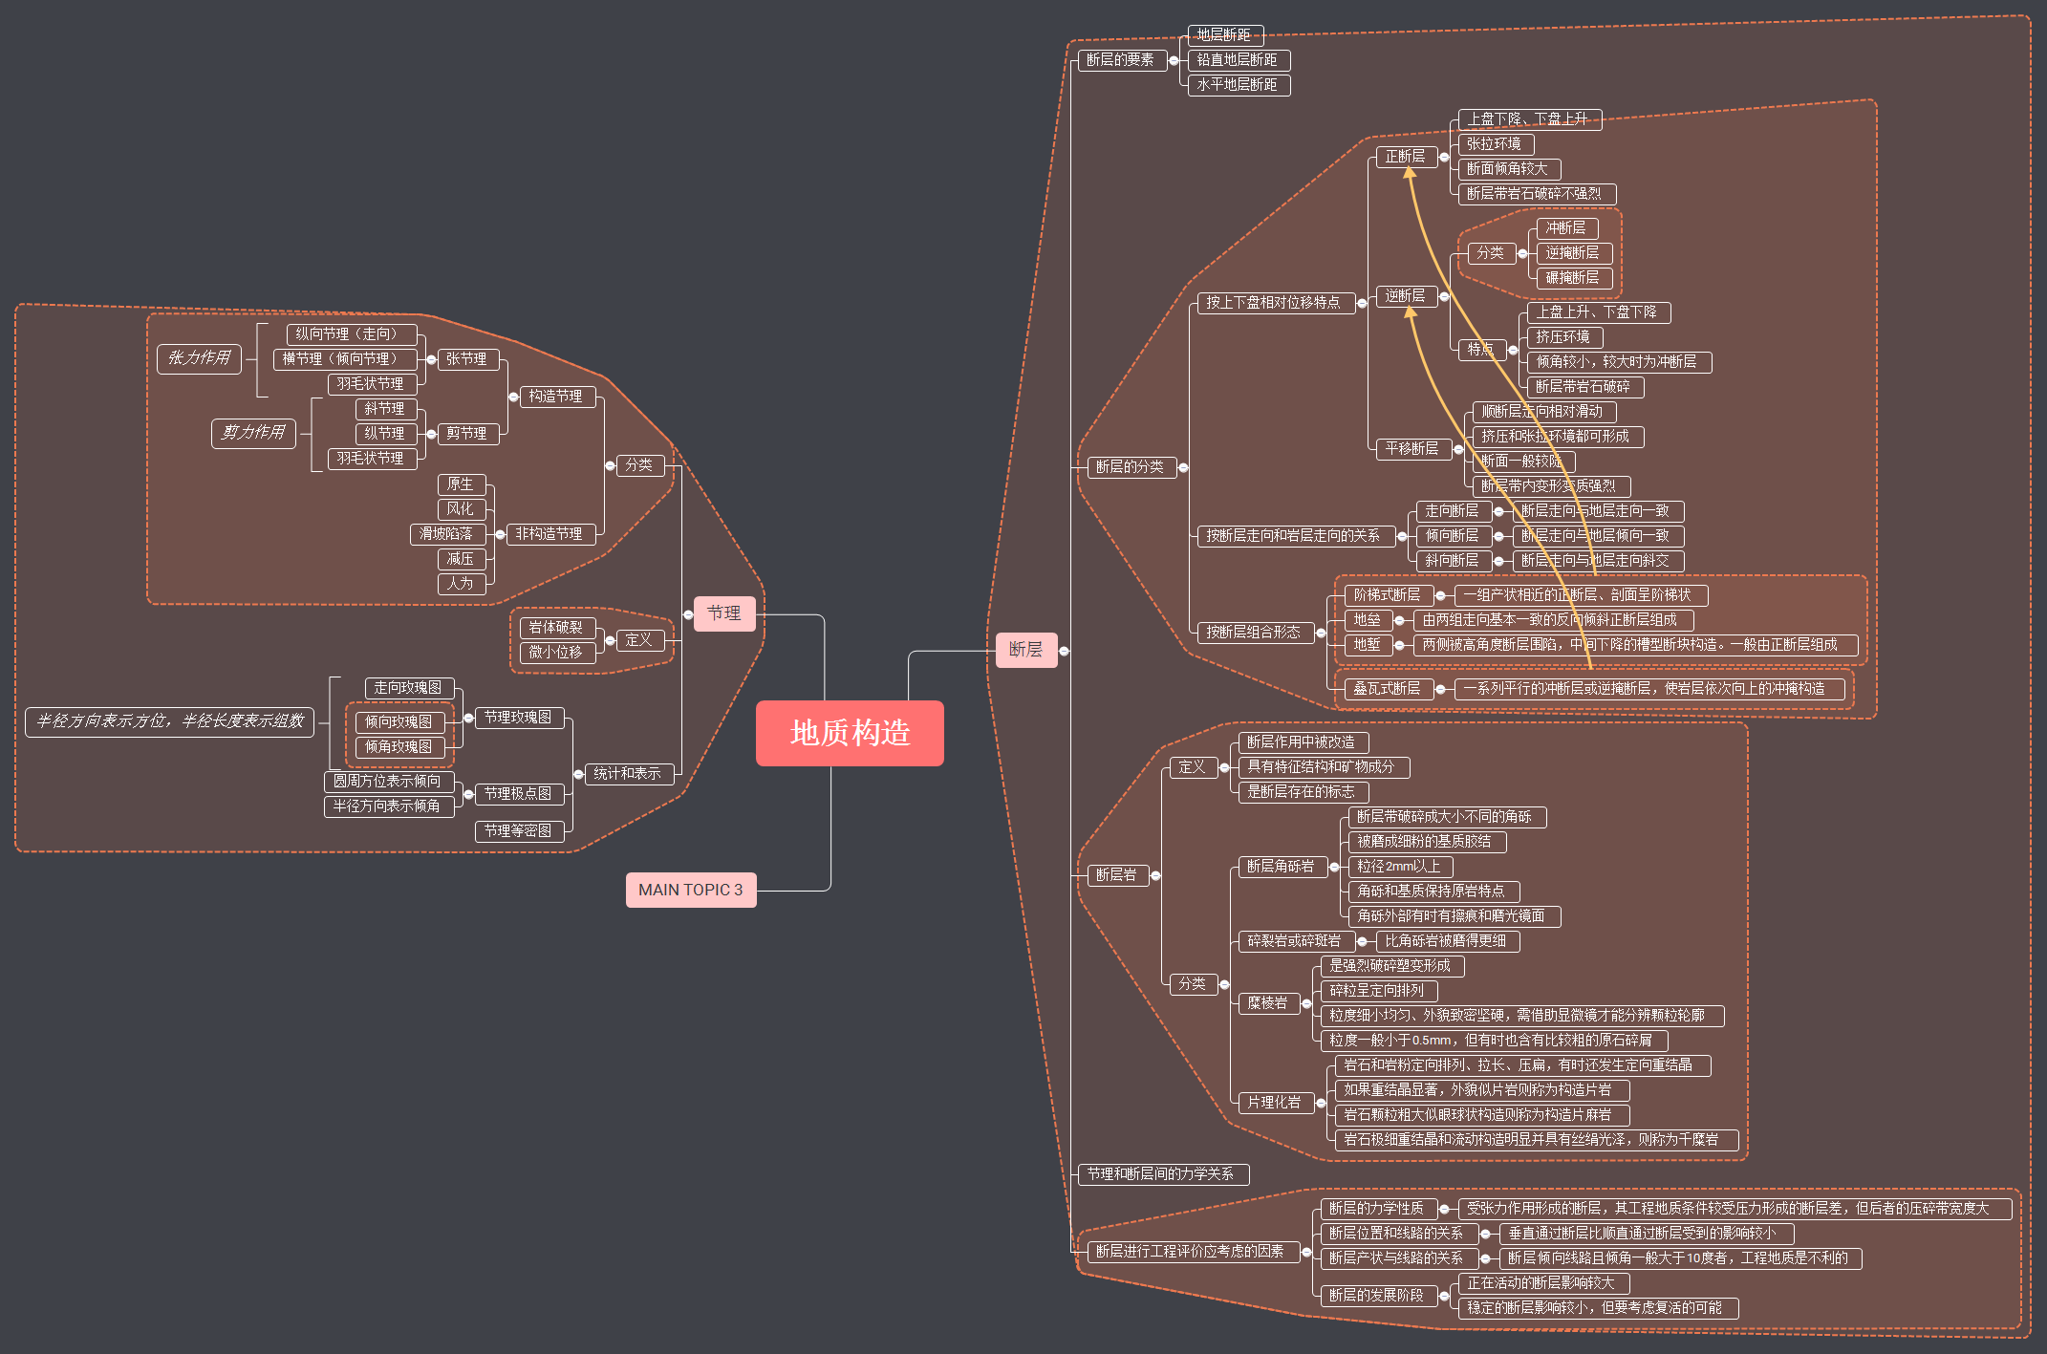Collapse the 正断层 branch
Image resolution: width=2047 pixels, height=1354 pixels.
1445,157
